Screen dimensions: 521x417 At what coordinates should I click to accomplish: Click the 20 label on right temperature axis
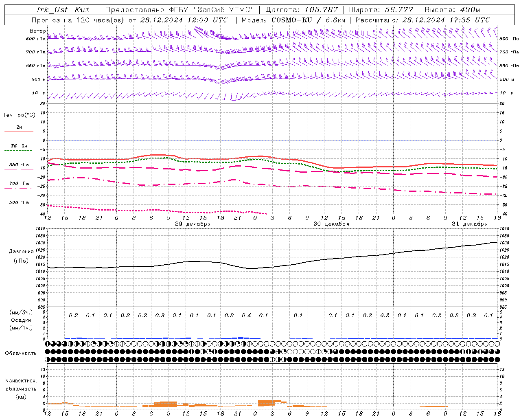coord(502,103)
